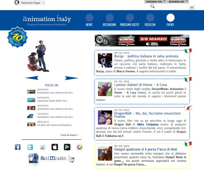Follow the Akira Toriyama link
This screenshot has height=170, width=204.
[148, 124]
